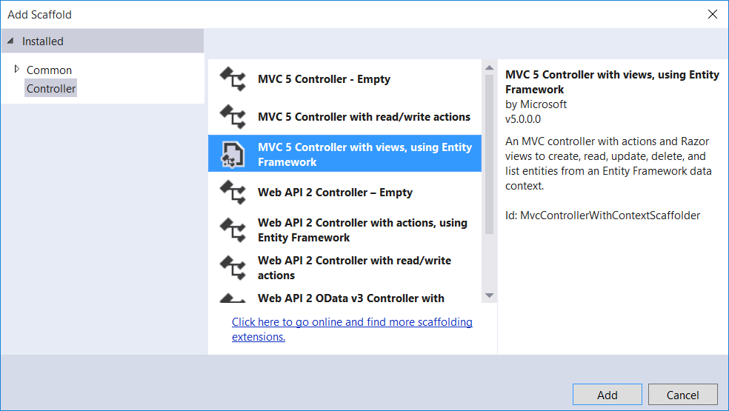This screenshot has width=729, height=411.
Task: Close the Add Scaffold dialog
Action: point(712,14)
